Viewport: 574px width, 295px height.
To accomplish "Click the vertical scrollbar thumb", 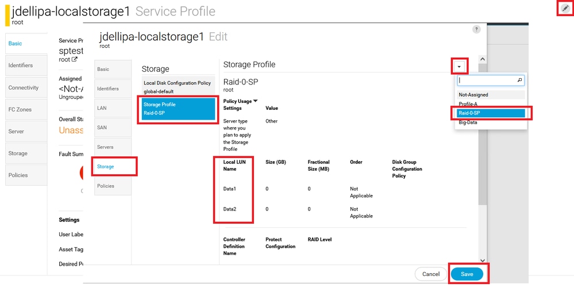I will (x=483, y=134).
